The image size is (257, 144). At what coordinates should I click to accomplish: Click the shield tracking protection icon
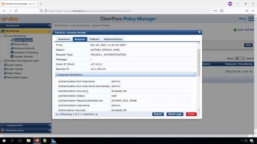41,11
